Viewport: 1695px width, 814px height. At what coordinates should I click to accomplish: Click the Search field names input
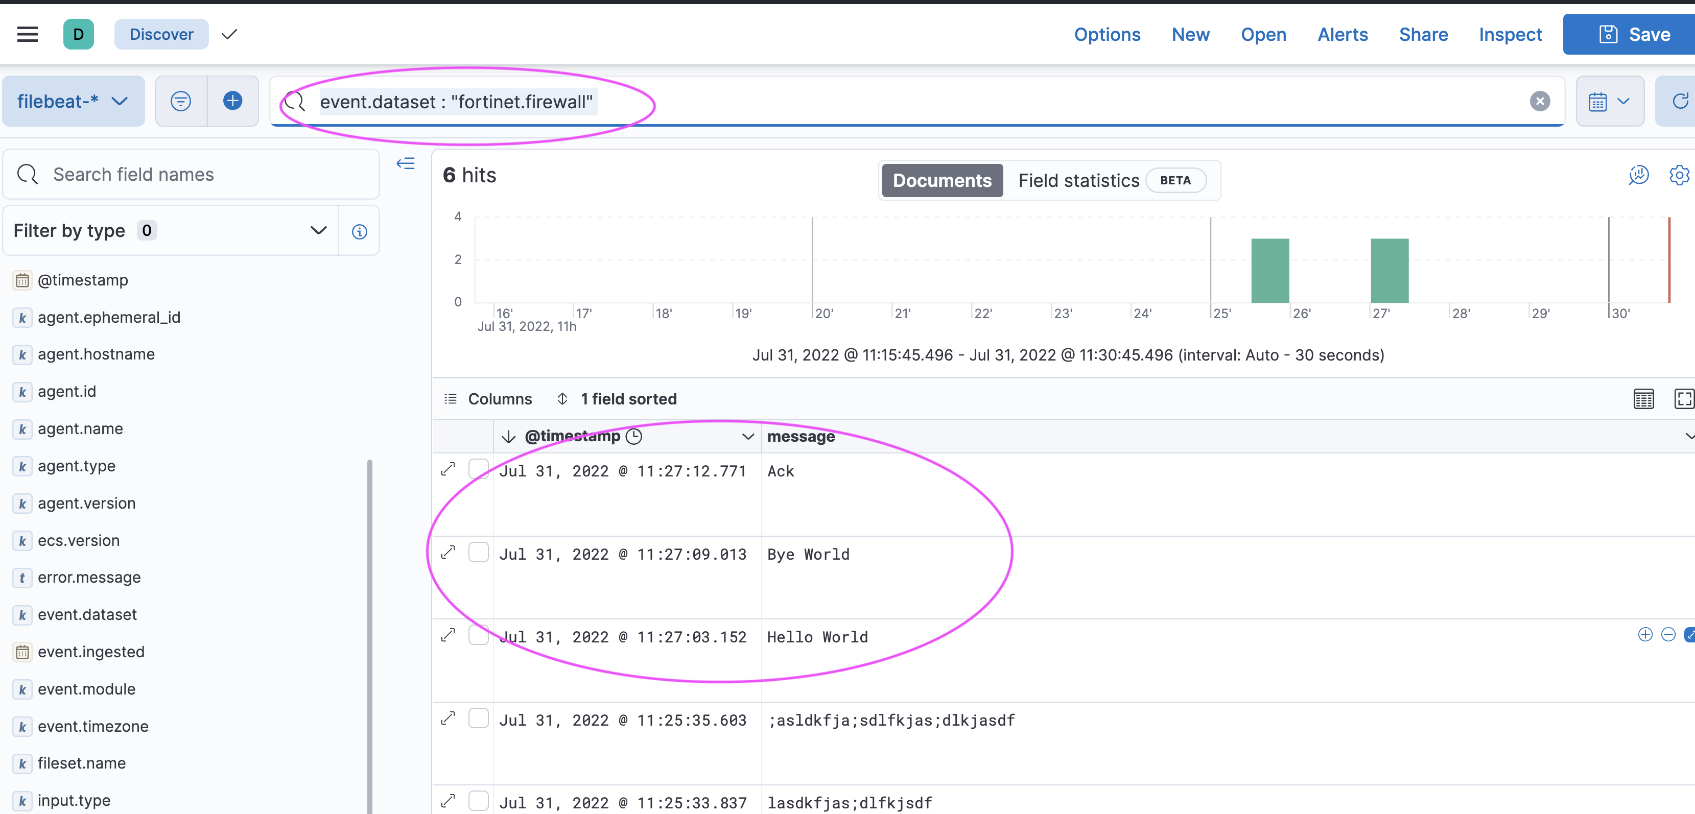coord(197,174)
